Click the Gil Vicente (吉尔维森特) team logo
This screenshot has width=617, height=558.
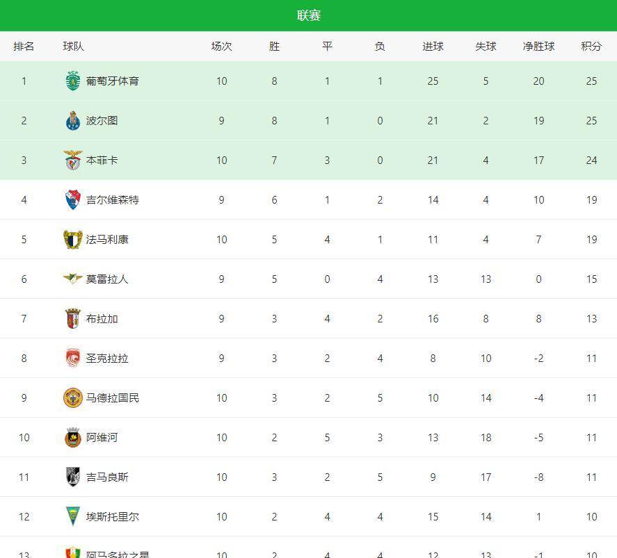pyautogui.click(x=73, y=199)
